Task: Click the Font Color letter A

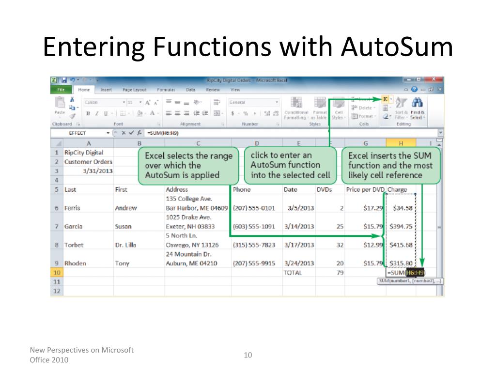Action: [x=153, y=113]
